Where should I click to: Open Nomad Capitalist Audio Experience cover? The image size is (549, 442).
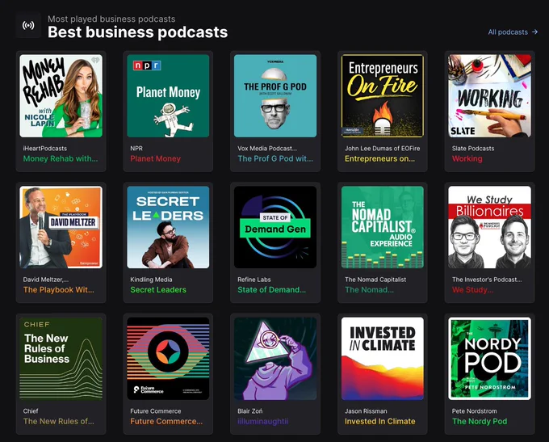click(x=383, y=227)
